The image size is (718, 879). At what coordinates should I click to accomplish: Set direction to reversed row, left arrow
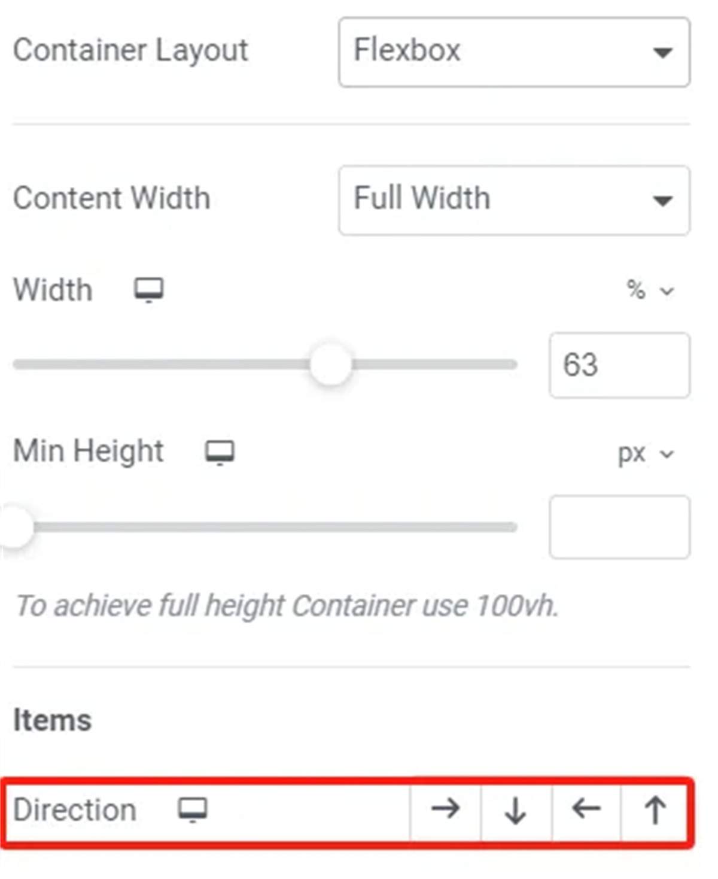(586, 810)
